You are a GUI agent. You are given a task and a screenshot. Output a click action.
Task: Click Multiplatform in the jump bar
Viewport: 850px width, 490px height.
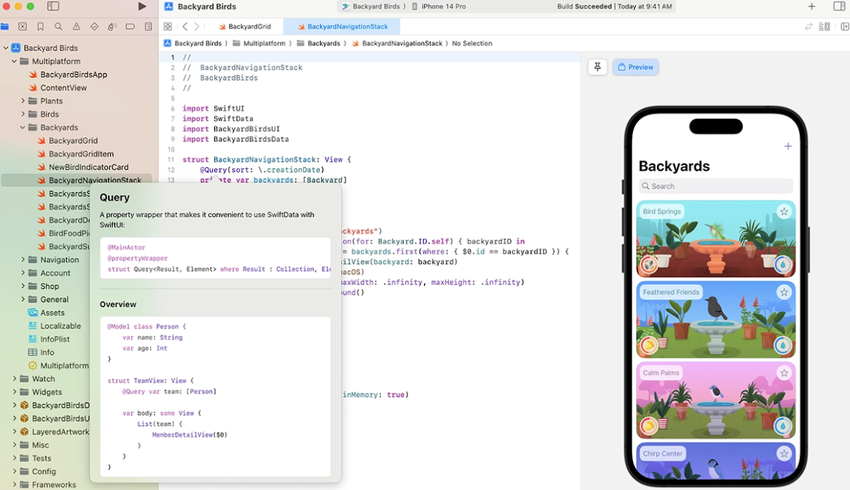258,43
